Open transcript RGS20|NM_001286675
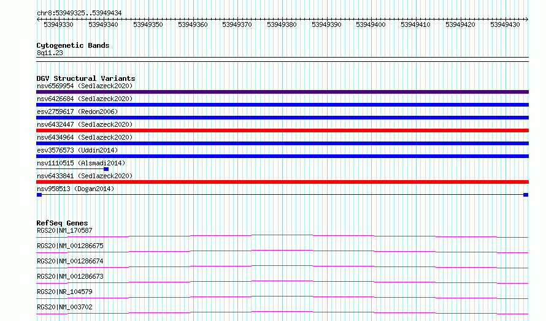Viewport: 546px width, 321px height. [x=70, y=246]
